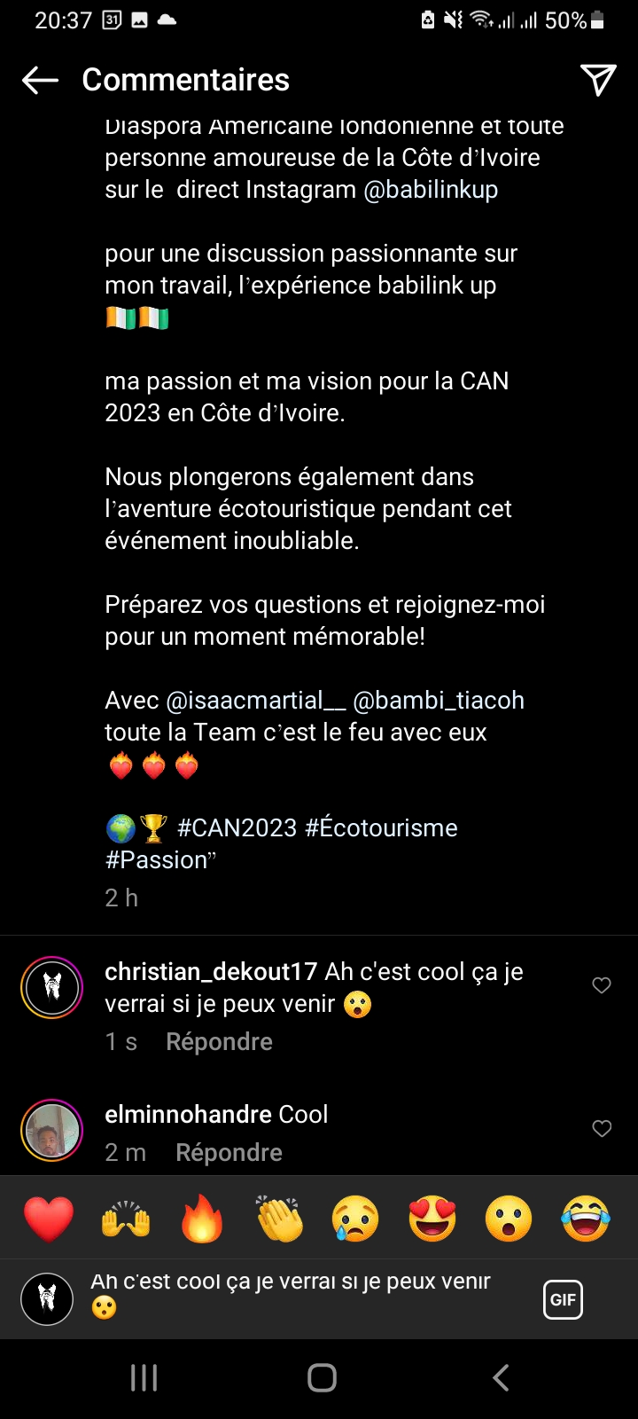Insert the raised hands emoji
The height and width of the screenshot is (1419, 638).
coord(126,1219)
